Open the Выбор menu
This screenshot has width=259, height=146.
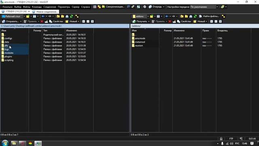coord(18,7)
